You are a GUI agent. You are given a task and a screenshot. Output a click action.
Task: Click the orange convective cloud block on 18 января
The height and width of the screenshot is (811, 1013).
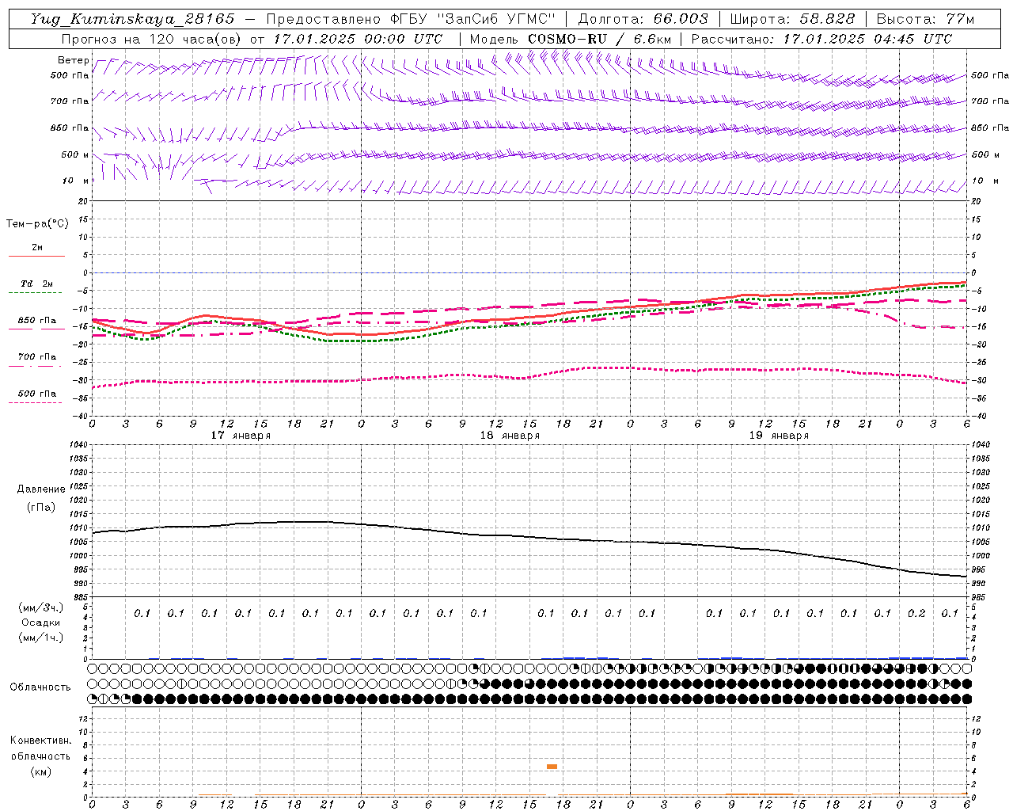coord(552,767)
